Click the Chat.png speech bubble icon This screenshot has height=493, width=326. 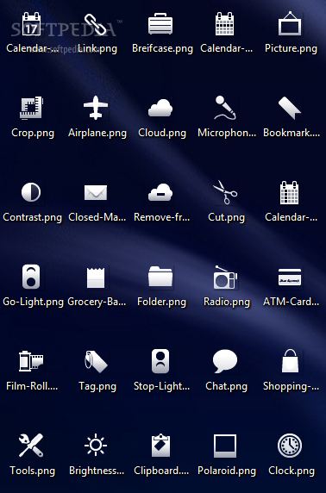[x=225, y=361]
